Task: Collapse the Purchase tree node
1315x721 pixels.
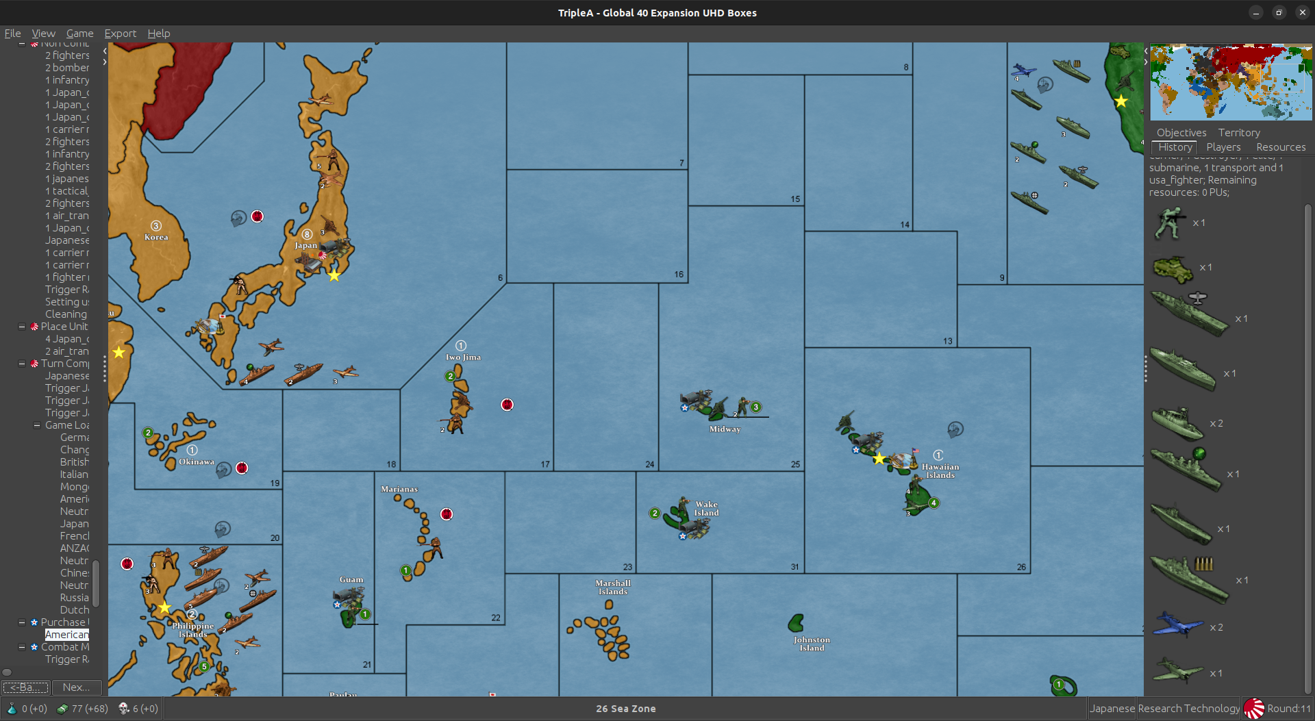Action: click(x=22, y=622)
